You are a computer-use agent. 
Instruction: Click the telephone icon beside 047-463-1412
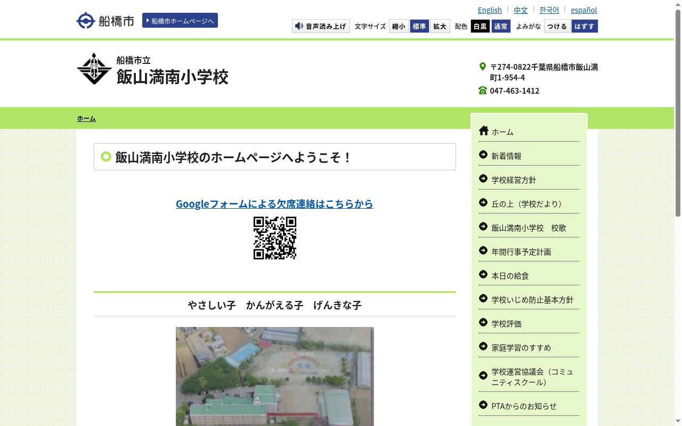coord(483,91)
